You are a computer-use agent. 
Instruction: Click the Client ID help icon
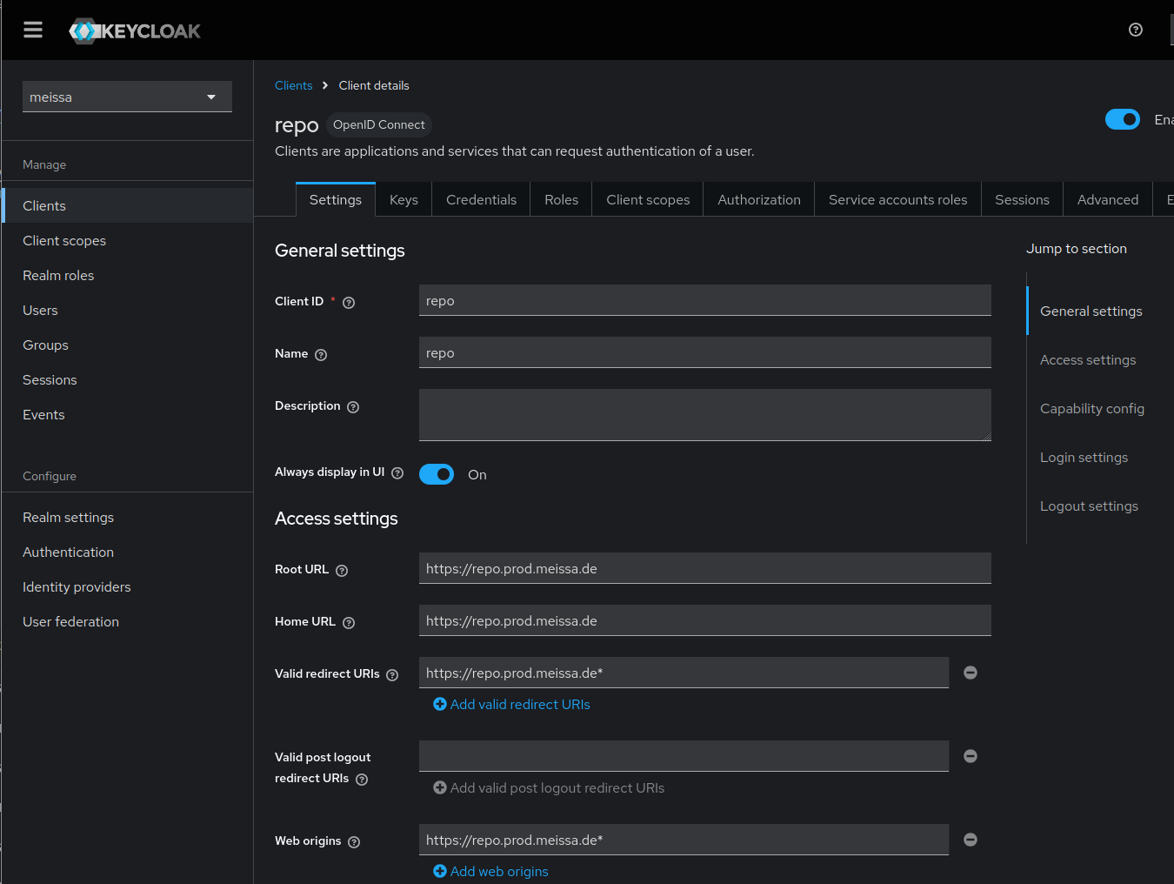click(x=349, y=303)
